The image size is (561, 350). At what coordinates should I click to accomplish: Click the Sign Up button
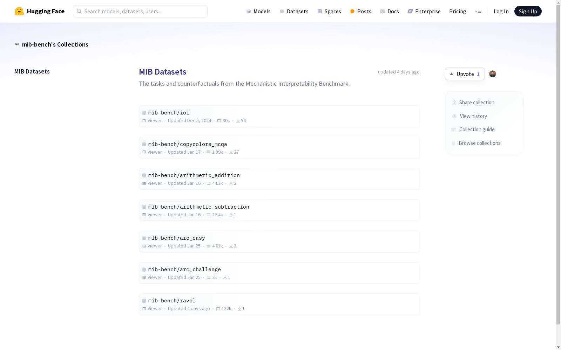(x=528, y=11)
